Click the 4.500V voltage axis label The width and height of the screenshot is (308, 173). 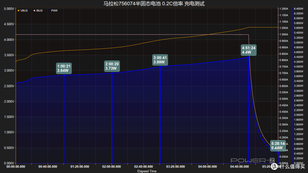tap(9, 24)
